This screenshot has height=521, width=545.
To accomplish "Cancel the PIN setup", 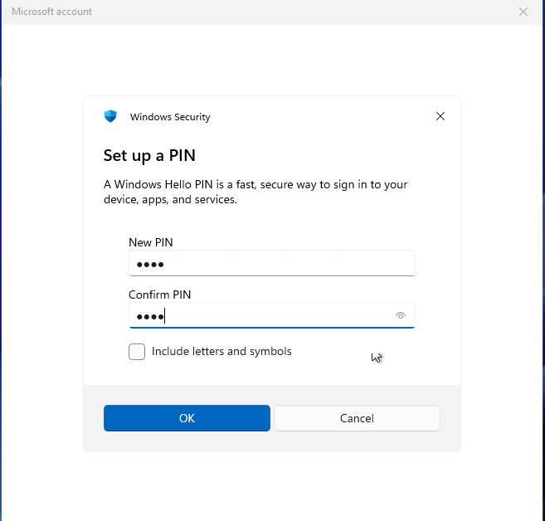I will pyautogui.click(x=357, y=418).
